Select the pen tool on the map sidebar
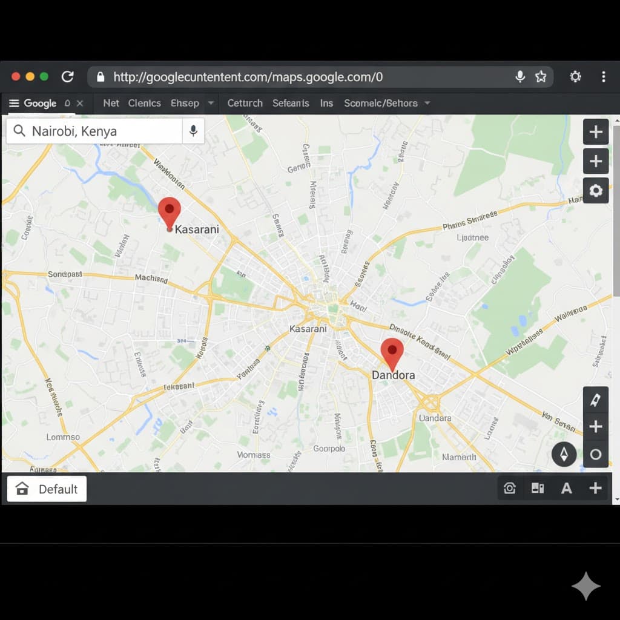The width and height of the screenshot is (620, 620). click(596, 400)
